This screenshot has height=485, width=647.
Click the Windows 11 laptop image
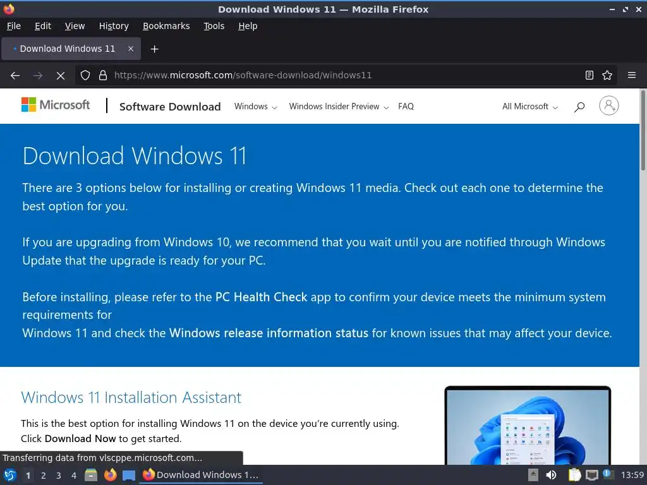coord(528,426)
